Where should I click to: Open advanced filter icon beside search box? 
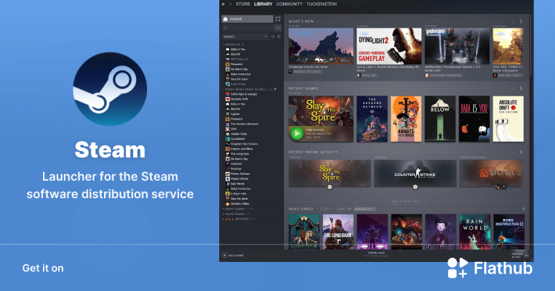click(x=278, y=28)
